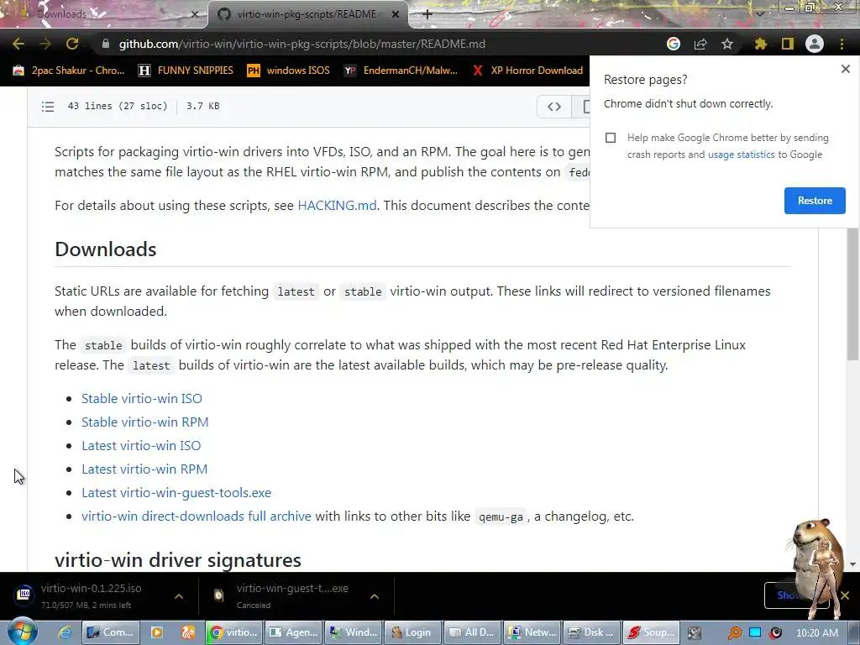
Task: Open the Chrome profile avatar
Action: point(815,44)
